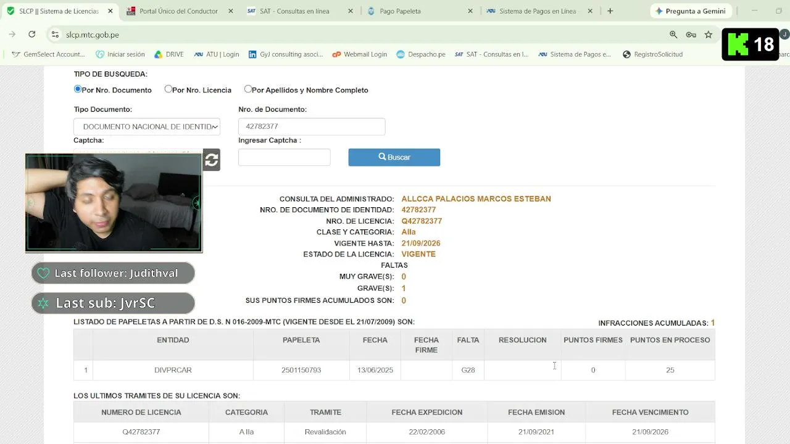
Task: Click the Fecha Vencimiento cell 21/09/2026
Action: (x=651, y=432)
